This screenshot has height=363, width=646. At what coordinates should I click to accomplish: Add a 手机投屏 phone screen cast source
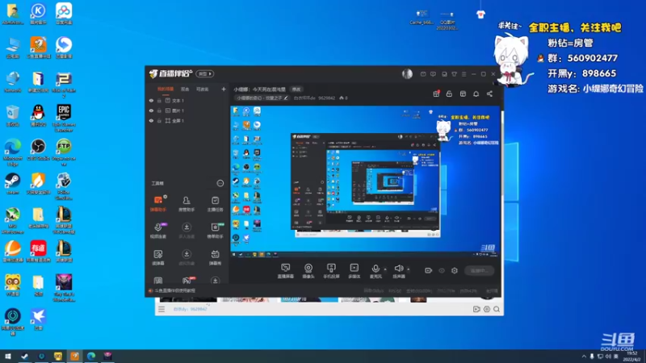331,271
